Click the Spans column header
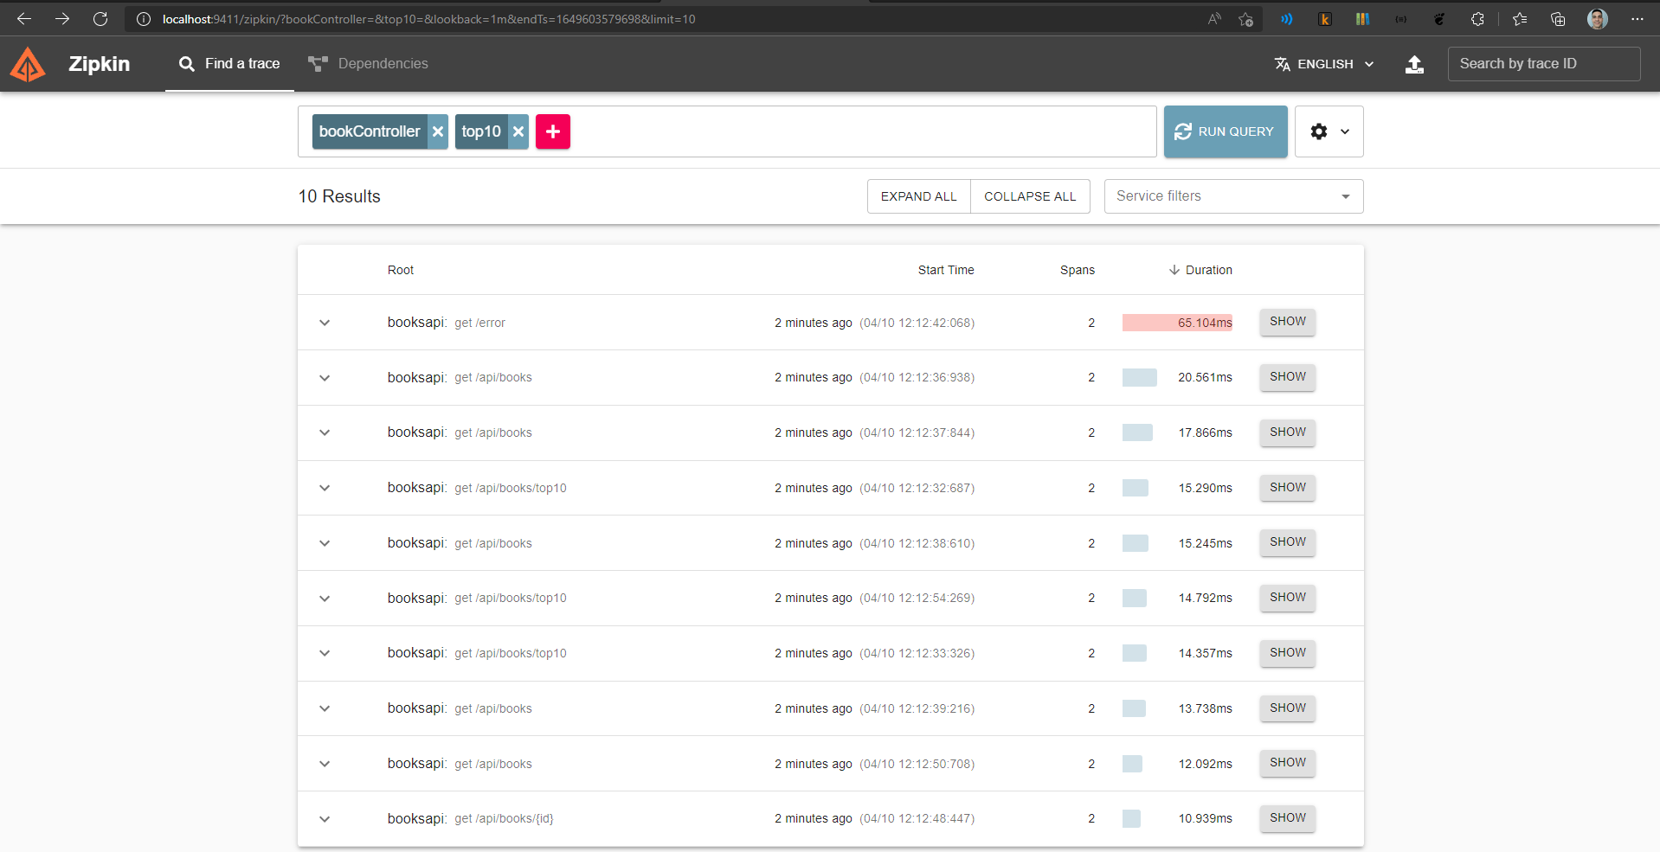 1078,270
